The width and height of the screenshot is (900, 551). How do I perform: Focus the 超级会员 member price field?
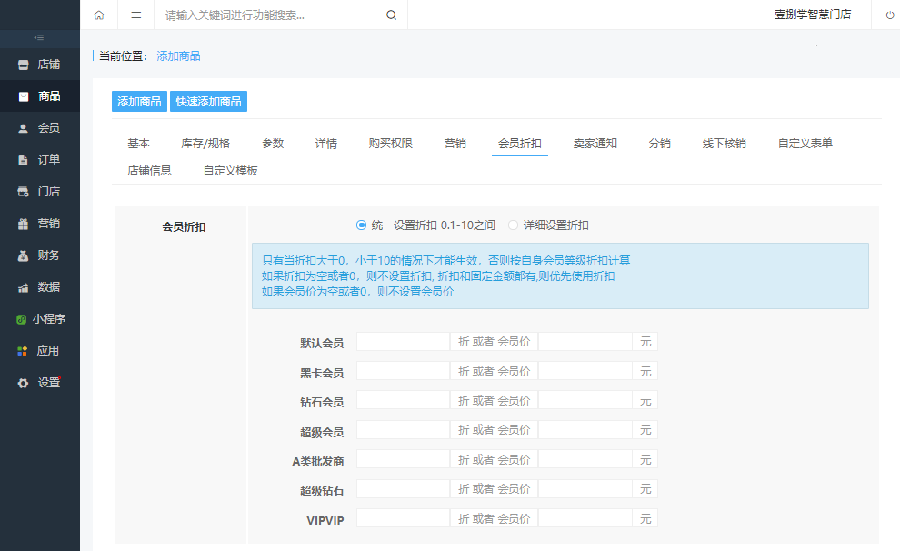point(585,430)
